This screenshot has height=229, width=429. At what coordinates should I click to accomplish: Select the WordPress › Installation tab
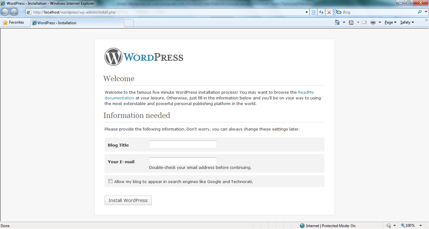click(x=77, y=23)
